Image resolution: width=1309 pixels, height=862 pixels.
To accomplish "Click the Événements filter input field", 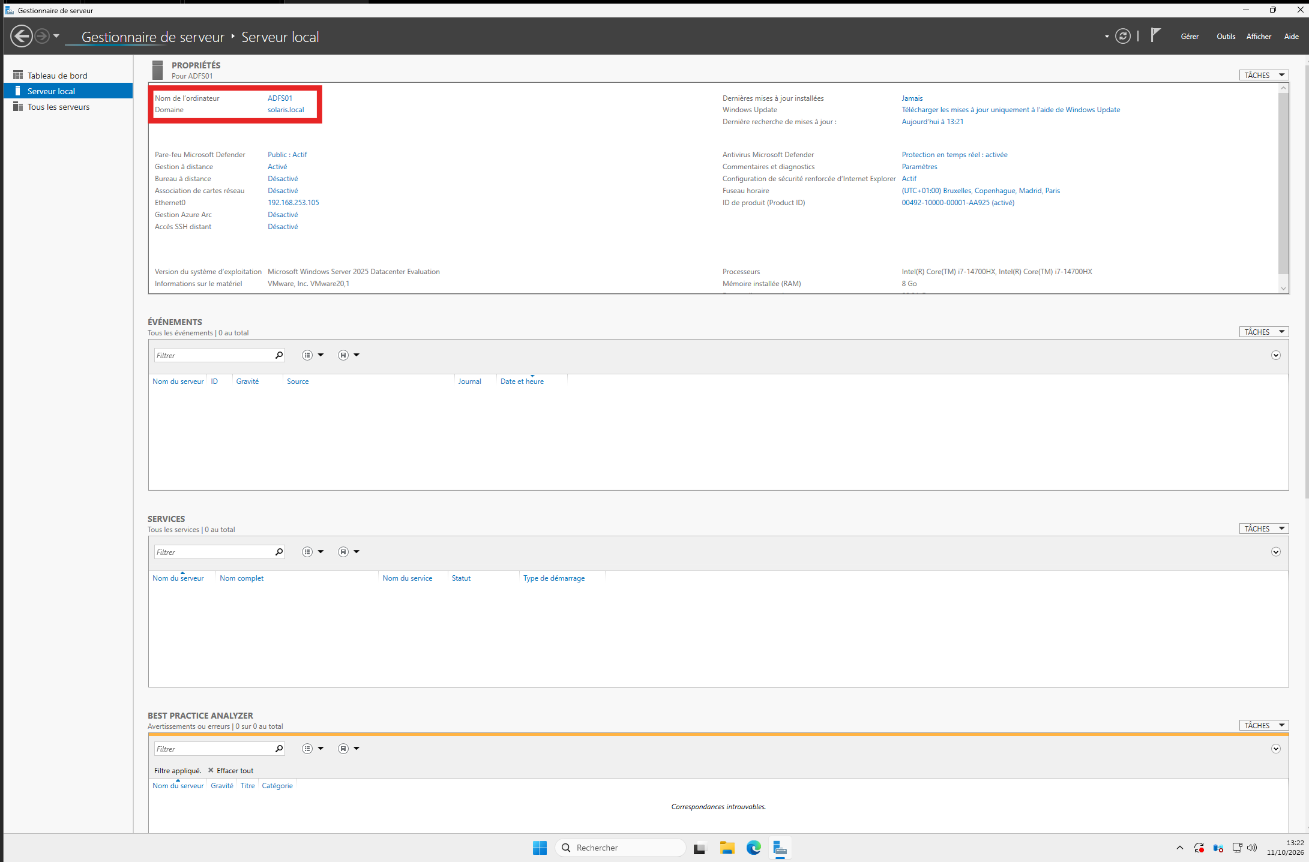I will point(214,355).
